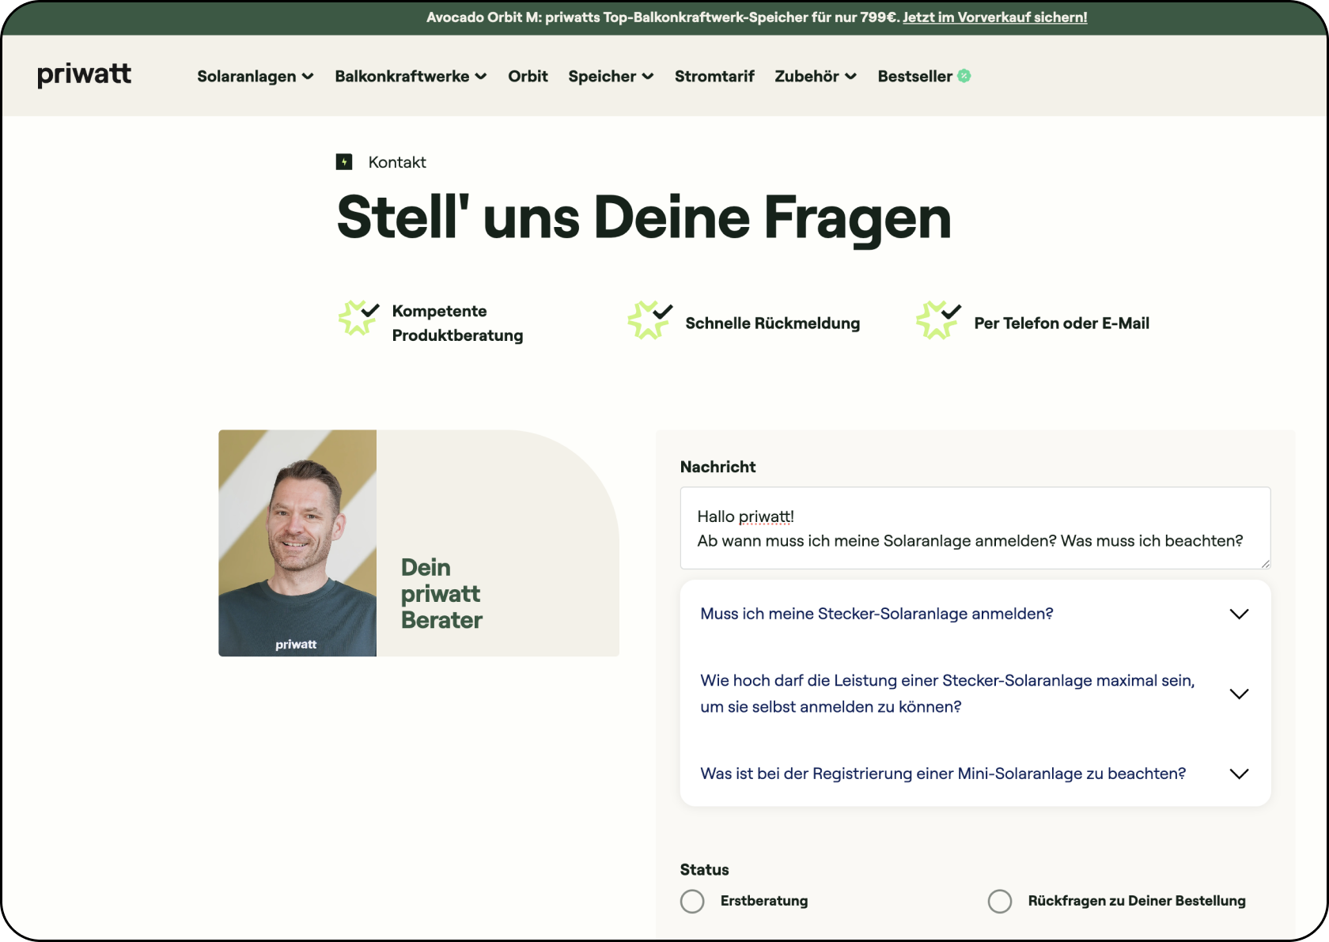Click star checkmark icon beside Kompetente Produktberatung
1329x942 pixels.
coord(358,318)
